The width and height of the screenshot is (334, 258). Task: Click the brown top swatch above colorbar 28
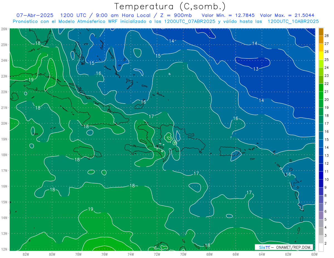pos(321,32)
